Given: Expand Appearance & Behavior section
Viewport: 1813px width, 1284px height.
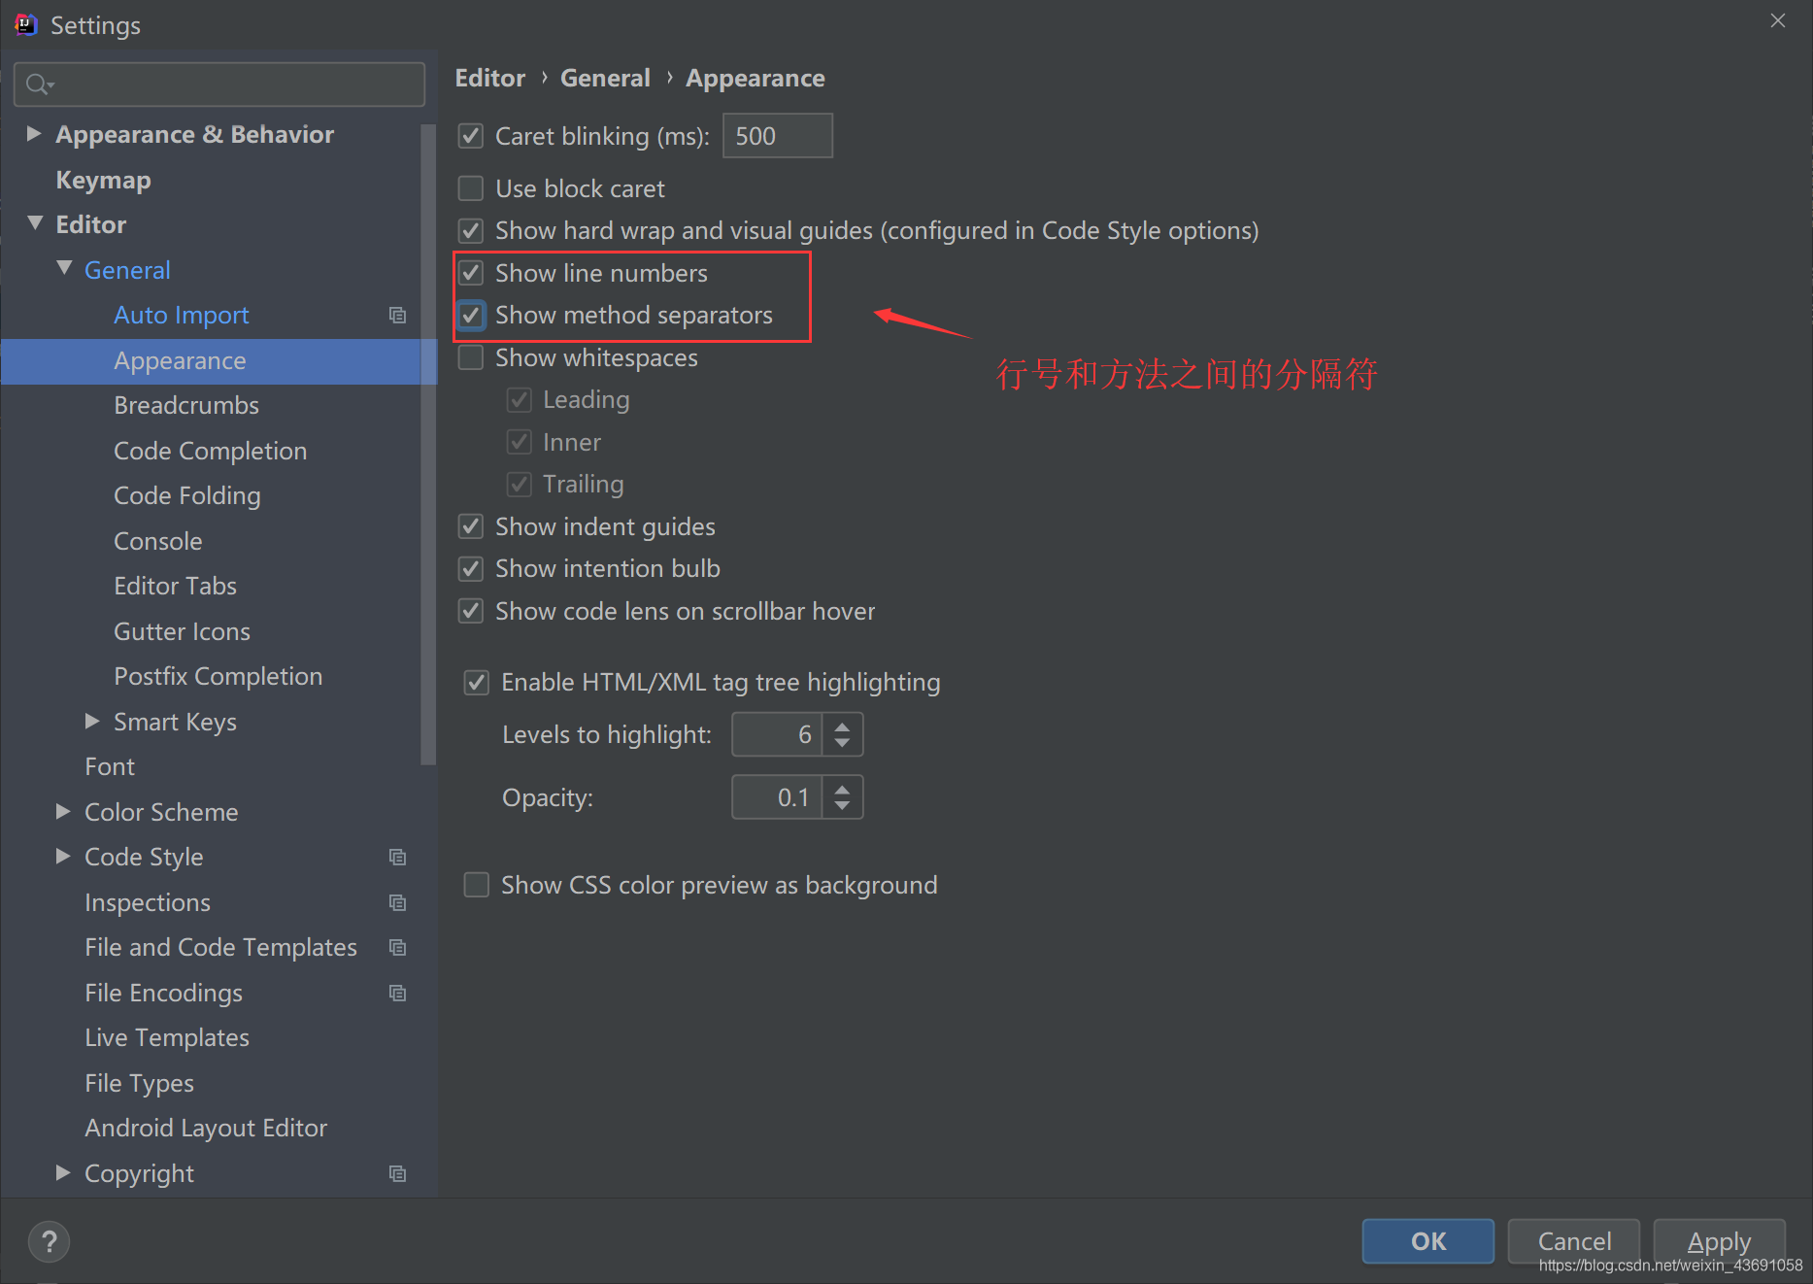Looking at the screenshot, I should pos(34,133).
